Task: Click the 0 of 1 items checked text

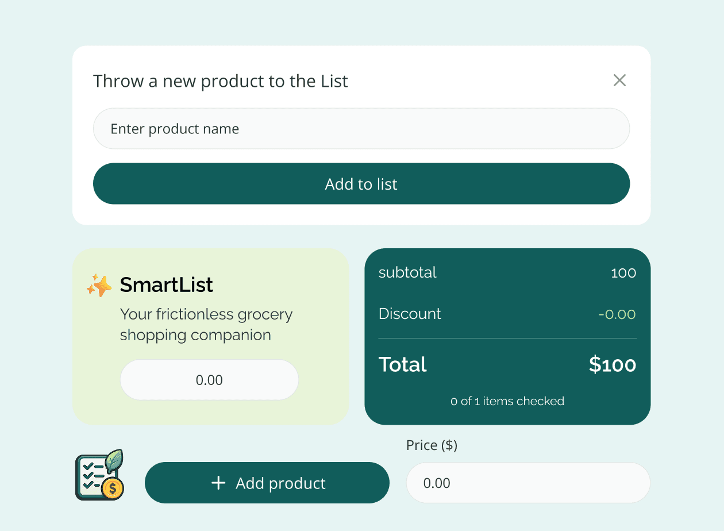Action: tap(507, 401)
